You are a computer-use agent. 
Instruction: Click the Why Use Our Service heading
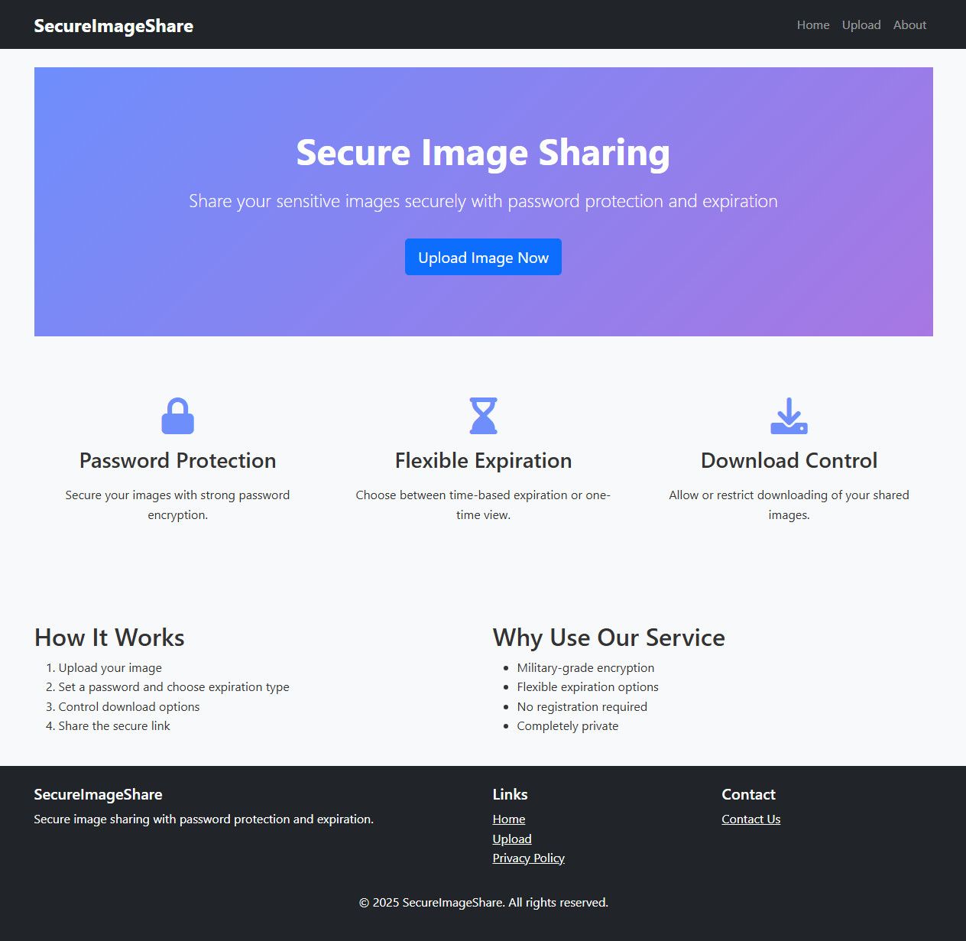point(609,638)
